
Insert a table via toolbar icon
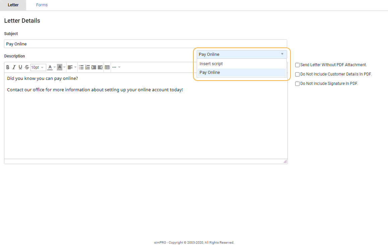107,67
